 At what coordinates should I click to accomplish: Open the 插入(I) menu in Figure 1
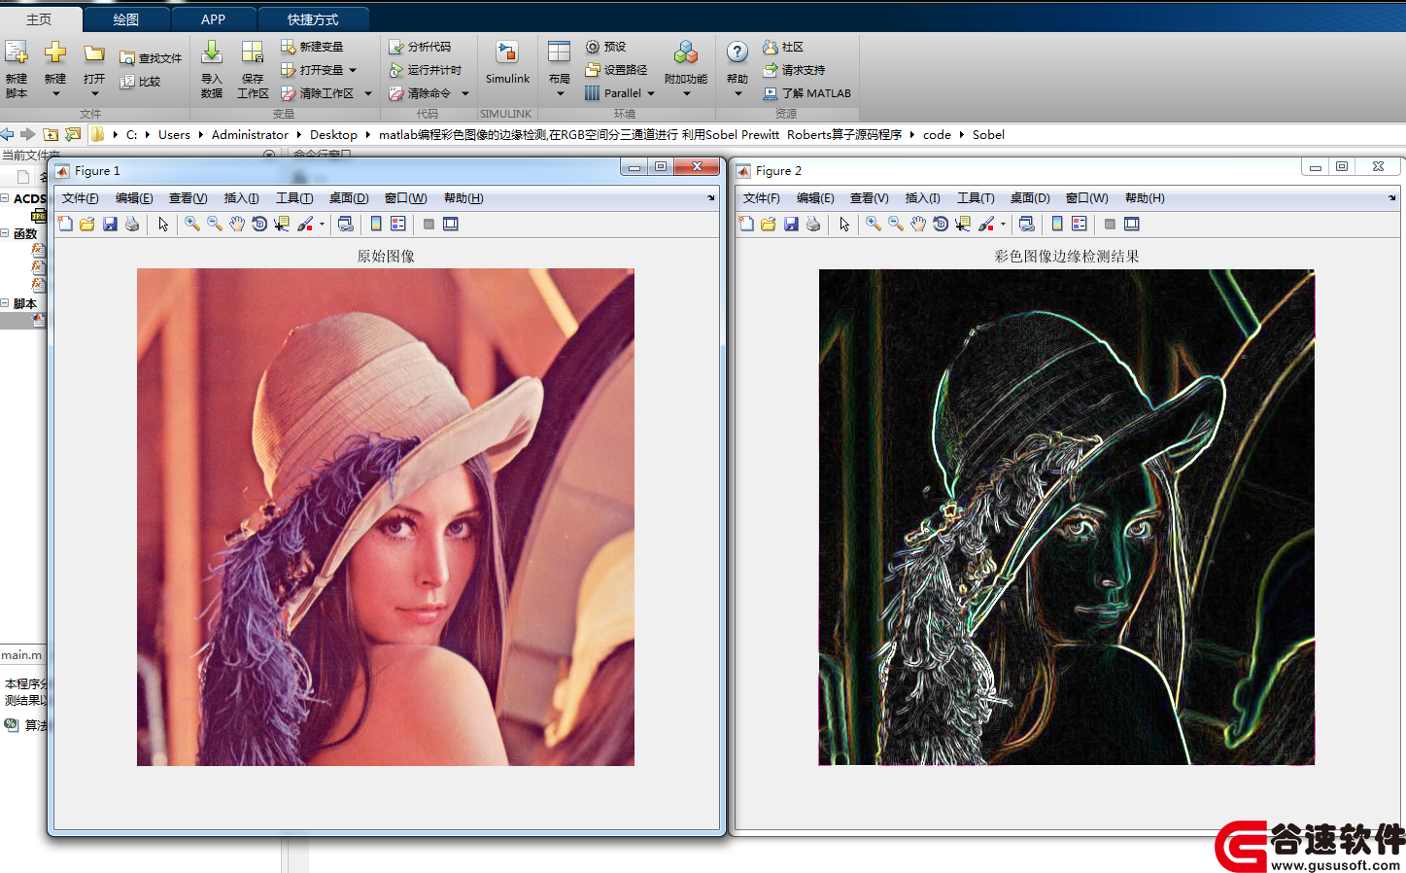(242, 198)
